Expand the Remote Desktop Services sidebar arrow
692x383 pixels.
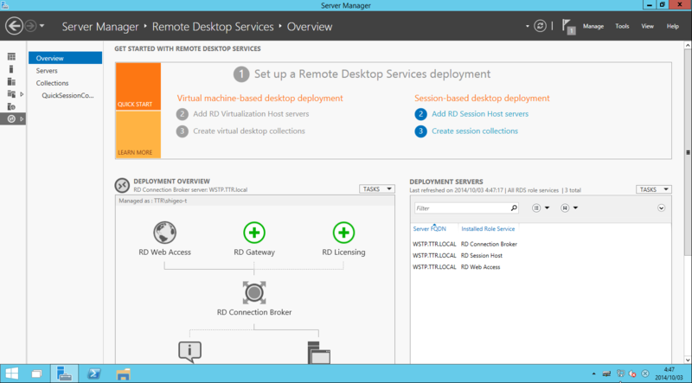[22, 118]
